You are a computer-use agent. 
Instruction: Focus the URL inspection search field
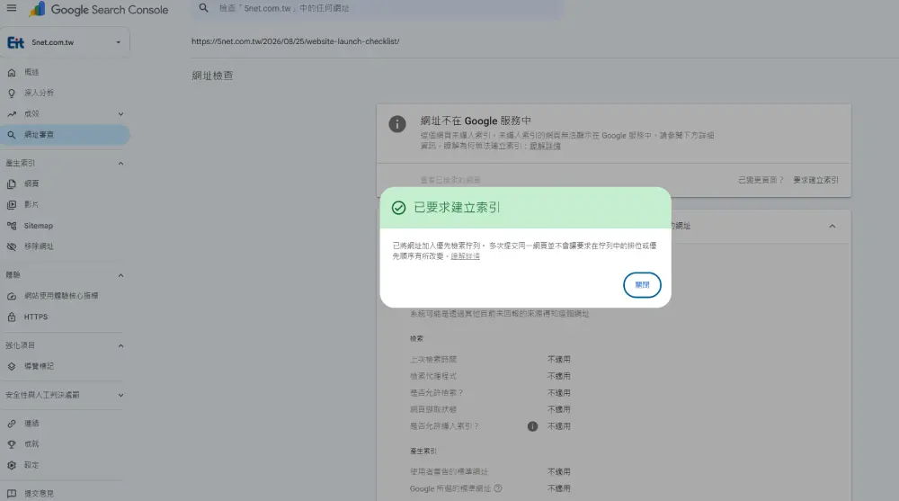[378, 9]
